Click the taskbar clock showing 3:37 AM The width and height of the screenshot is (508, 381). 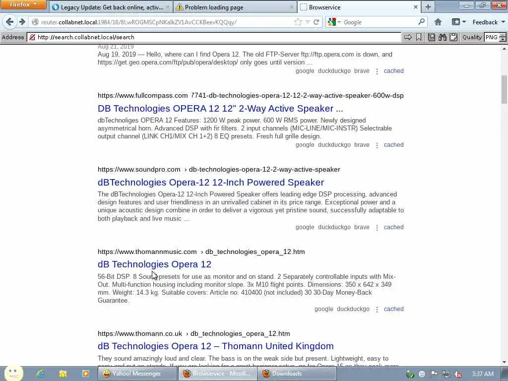483,374
